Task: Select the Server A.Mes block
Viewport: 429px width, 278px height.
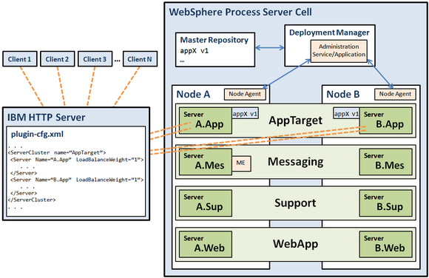Action: coord(206,162)
